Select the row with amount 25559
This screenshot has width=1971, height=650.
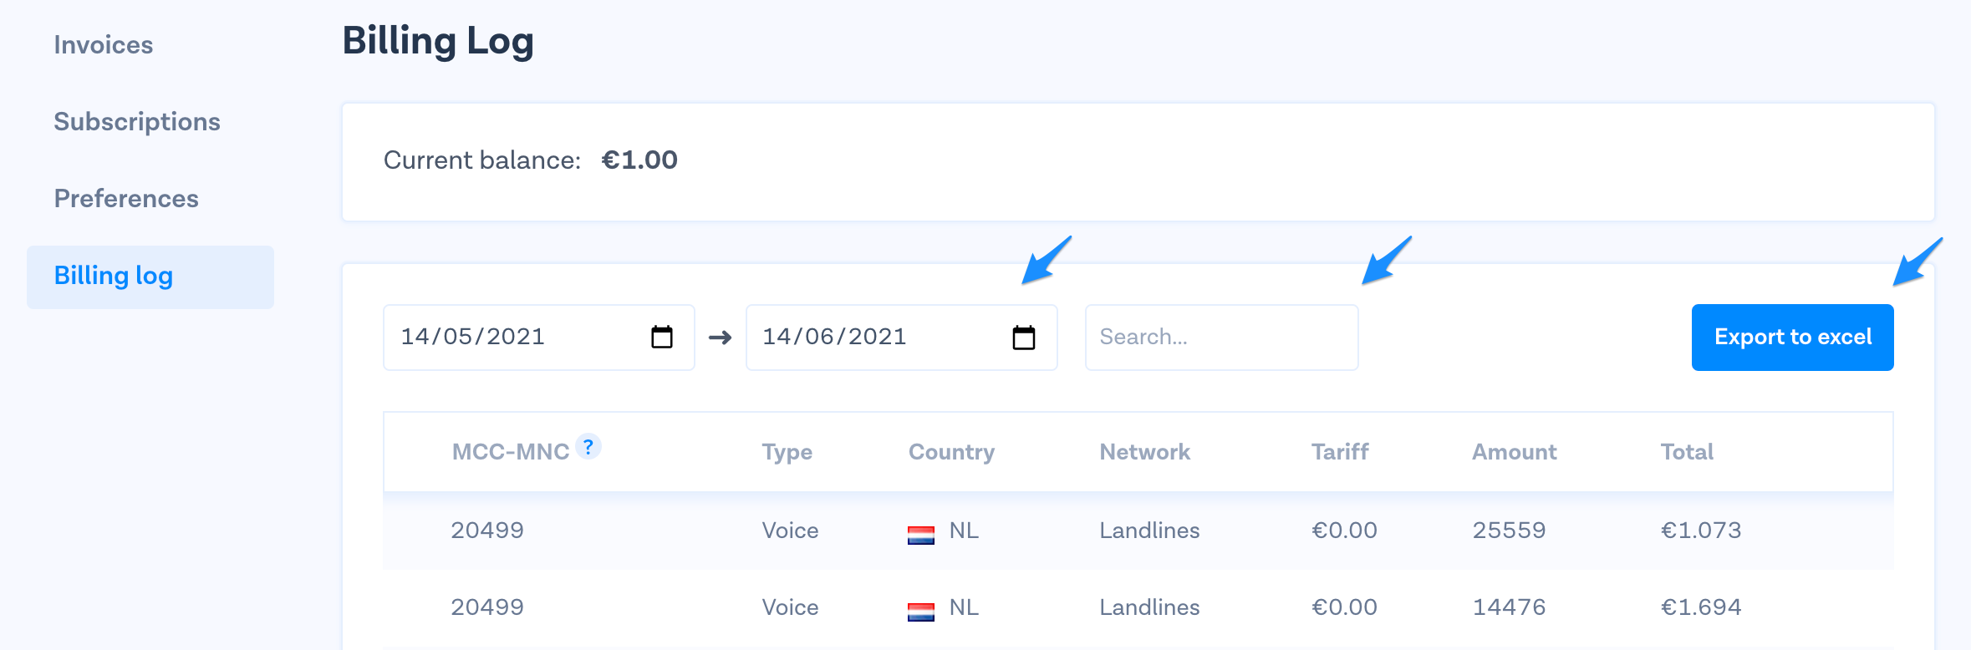1509,531
